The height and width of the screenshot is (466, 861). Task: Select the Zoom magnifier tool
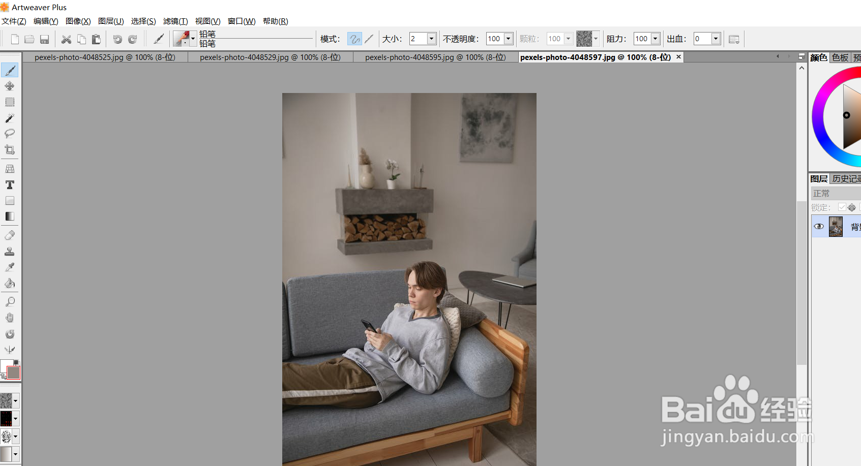pos(10,302)
